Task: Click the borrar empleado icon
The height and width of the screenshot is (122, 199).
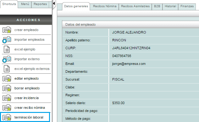Action: coord(7,88)
